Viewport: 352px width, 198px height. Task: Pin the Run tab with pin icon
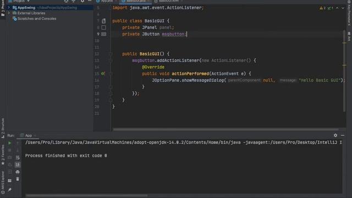tap(10, 190)
